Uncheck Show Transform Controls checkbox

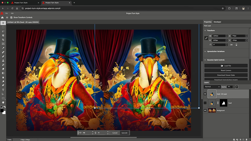coord(11,18)
